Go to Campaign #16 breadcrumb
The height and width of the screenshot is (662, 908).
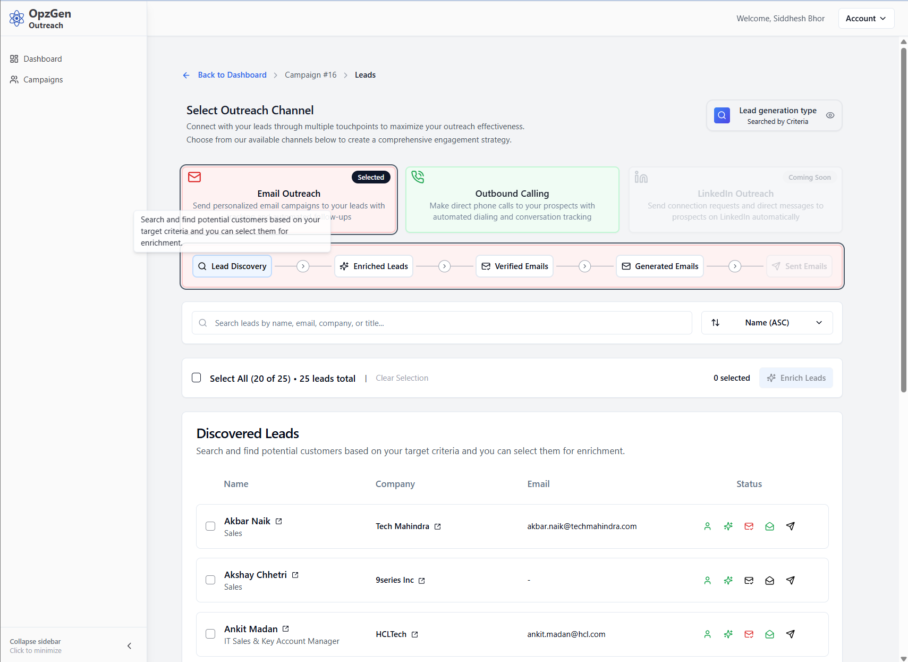tap(311, 75)
